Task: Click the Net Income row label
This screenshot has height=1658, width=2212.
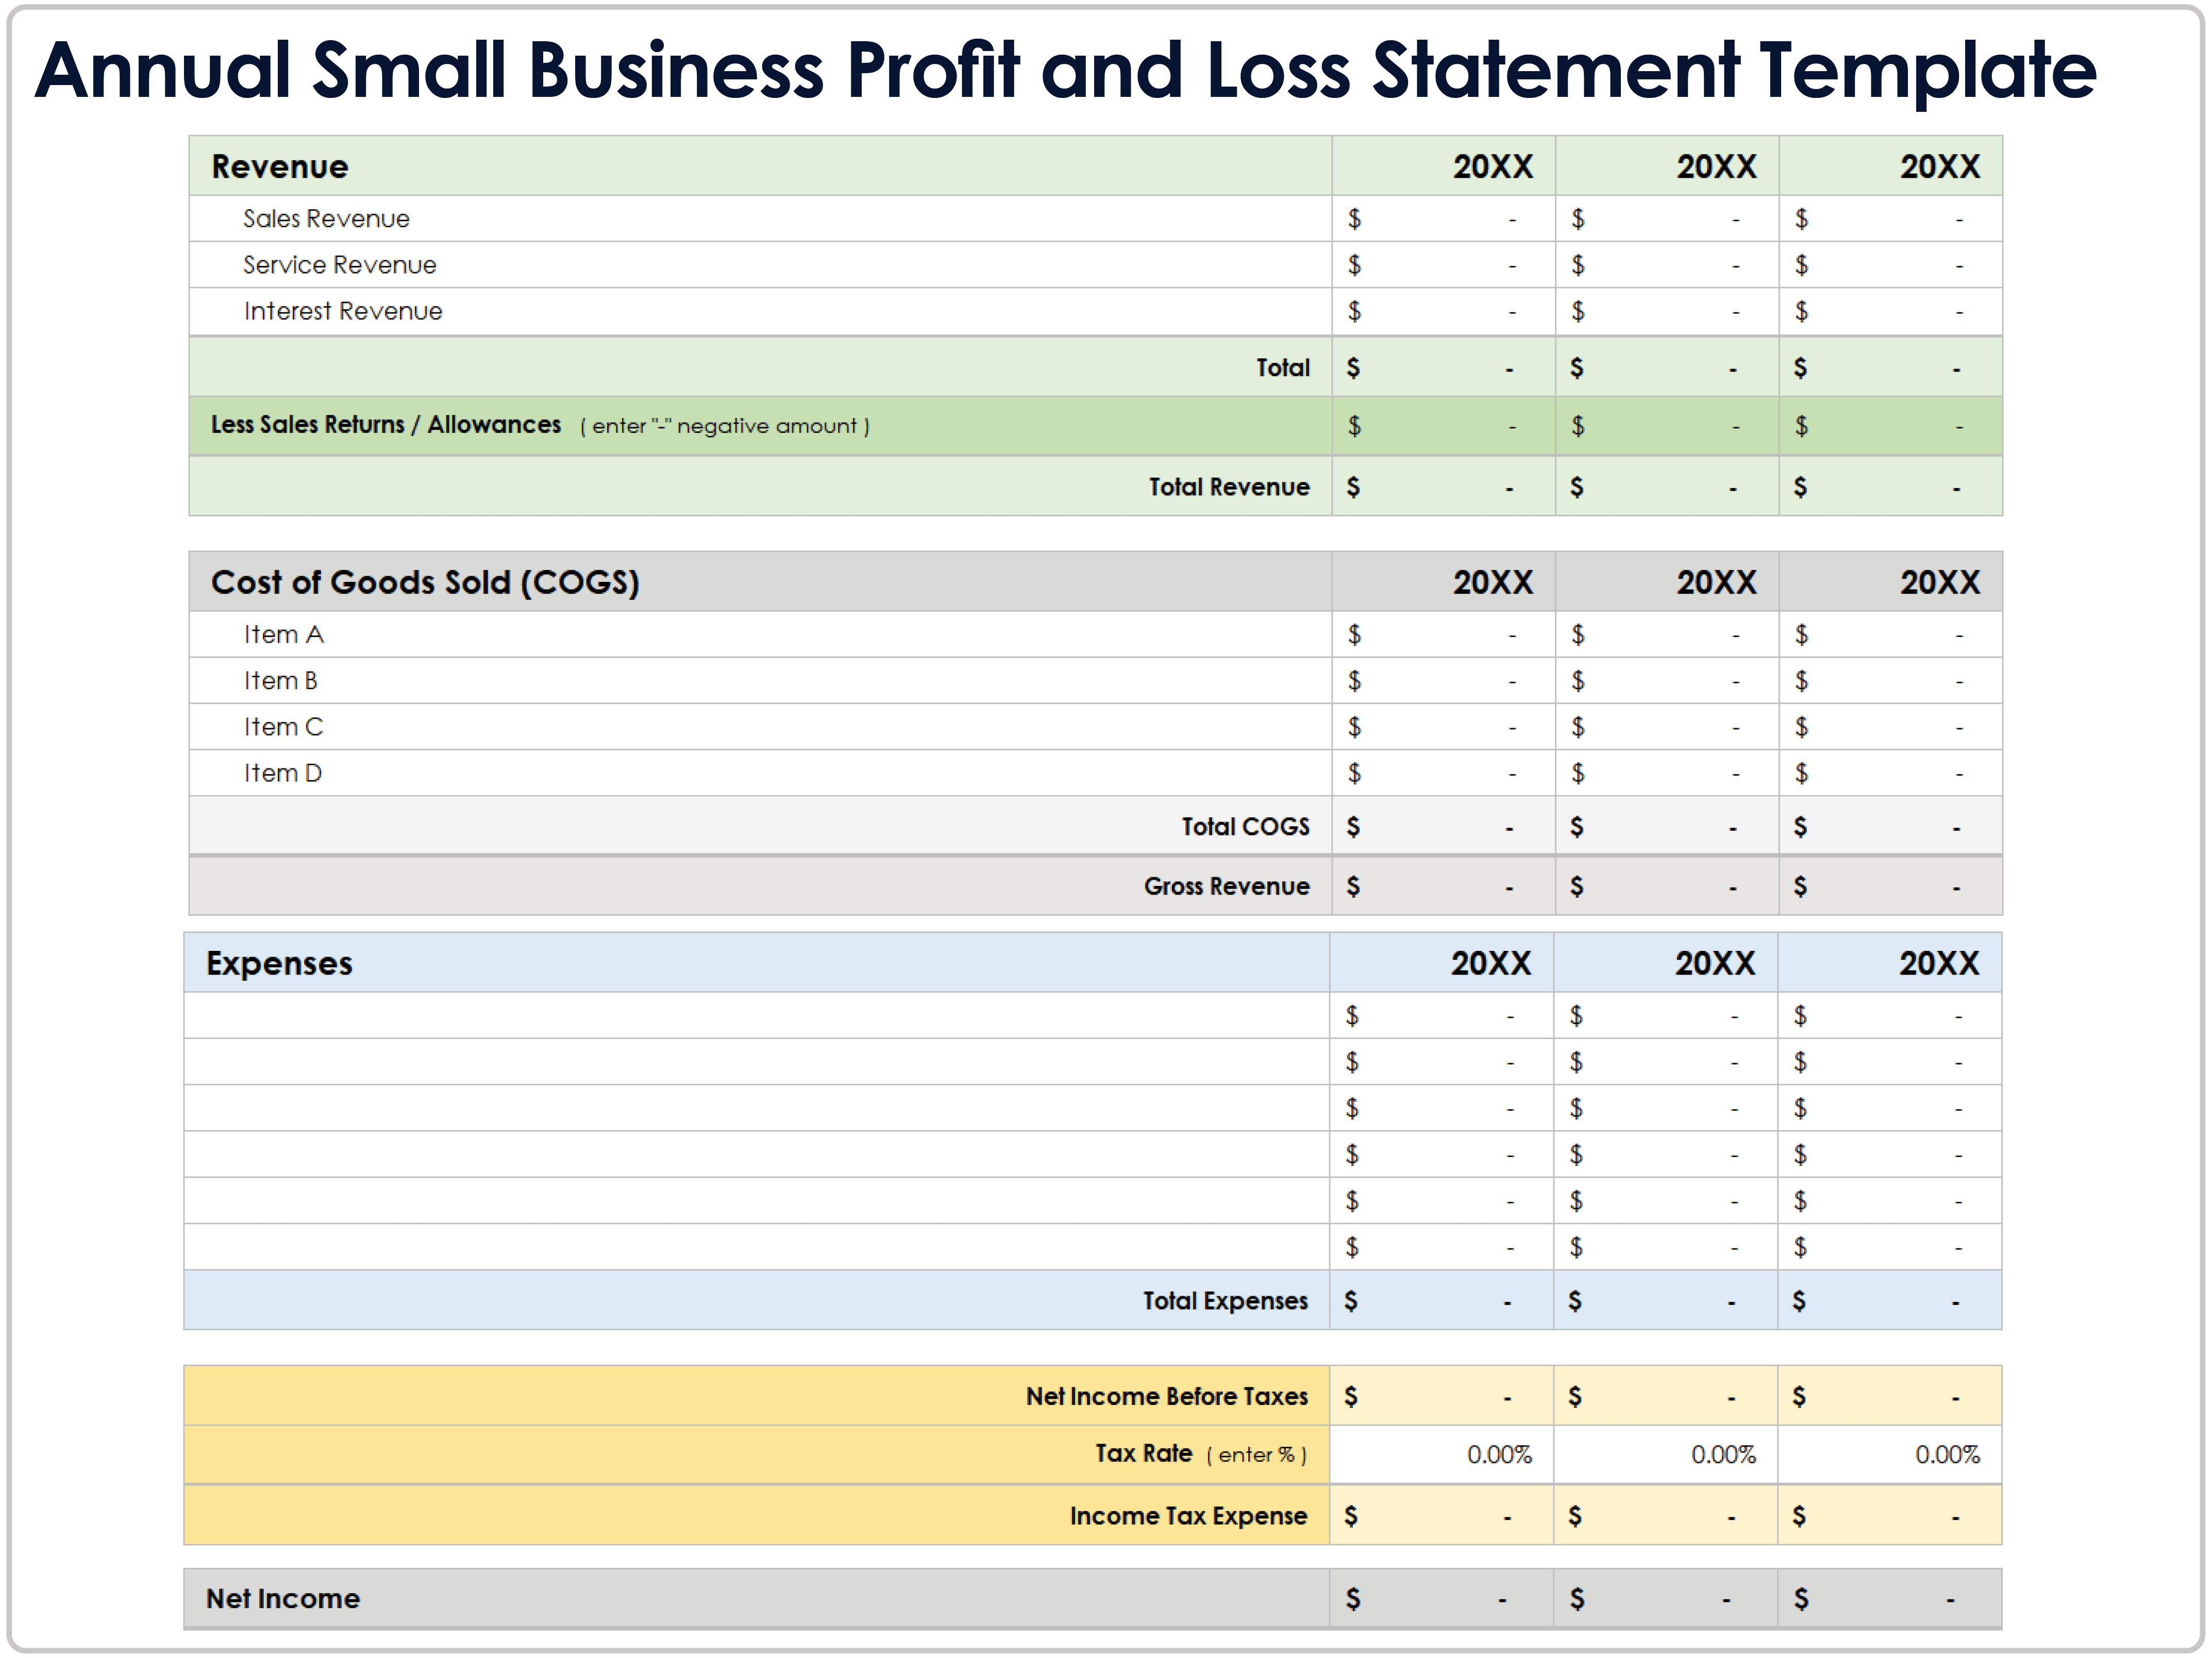Action: pos(283,1599)
